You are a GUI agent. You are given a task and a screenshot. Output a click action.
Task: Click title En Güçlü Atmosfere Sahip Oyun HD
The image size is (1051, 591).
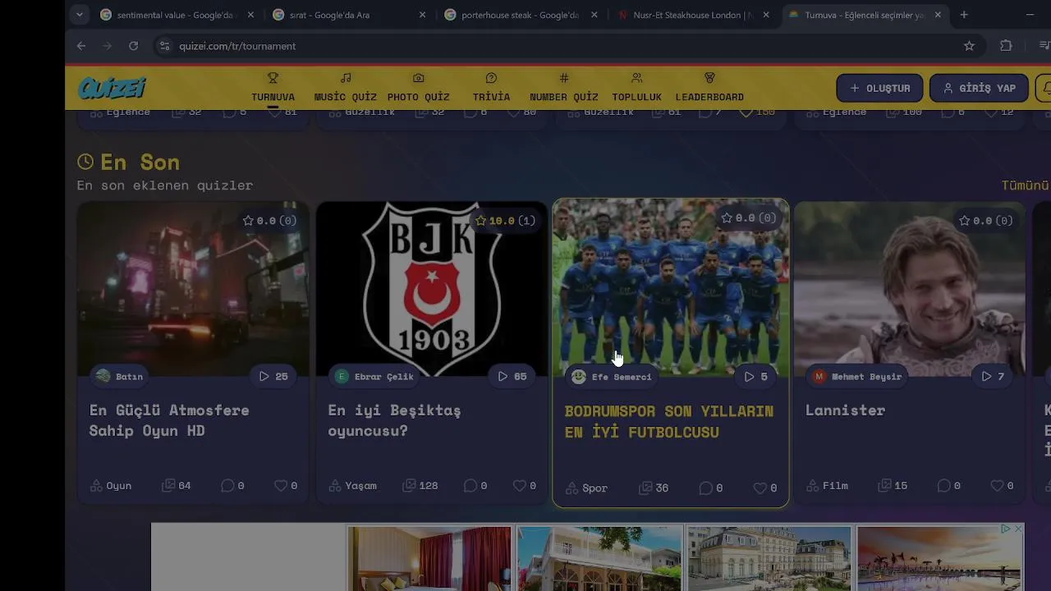[x=169, y=420]
